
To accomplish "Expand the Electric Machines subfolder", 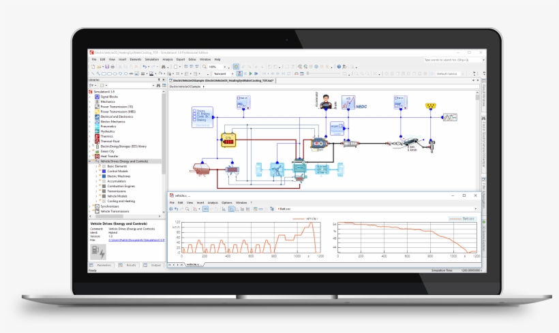I will click(96, 176).
